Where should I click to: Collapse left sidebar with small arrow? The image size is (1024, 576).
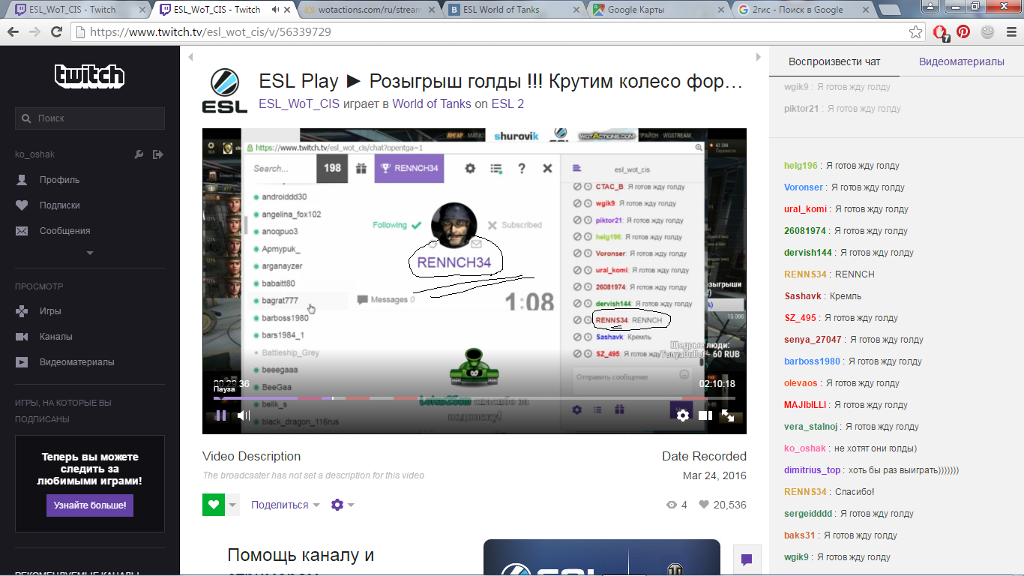point(190,57)
